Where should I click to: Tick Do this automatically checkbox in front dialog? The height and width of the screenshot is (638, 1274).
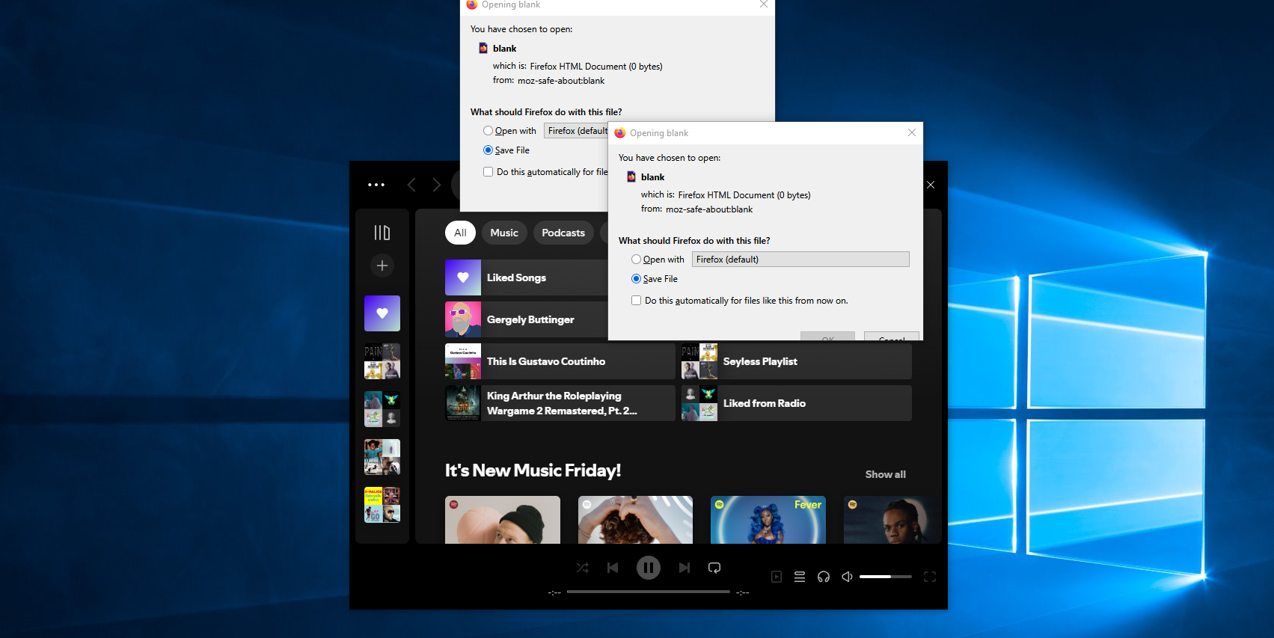[637, 301]
